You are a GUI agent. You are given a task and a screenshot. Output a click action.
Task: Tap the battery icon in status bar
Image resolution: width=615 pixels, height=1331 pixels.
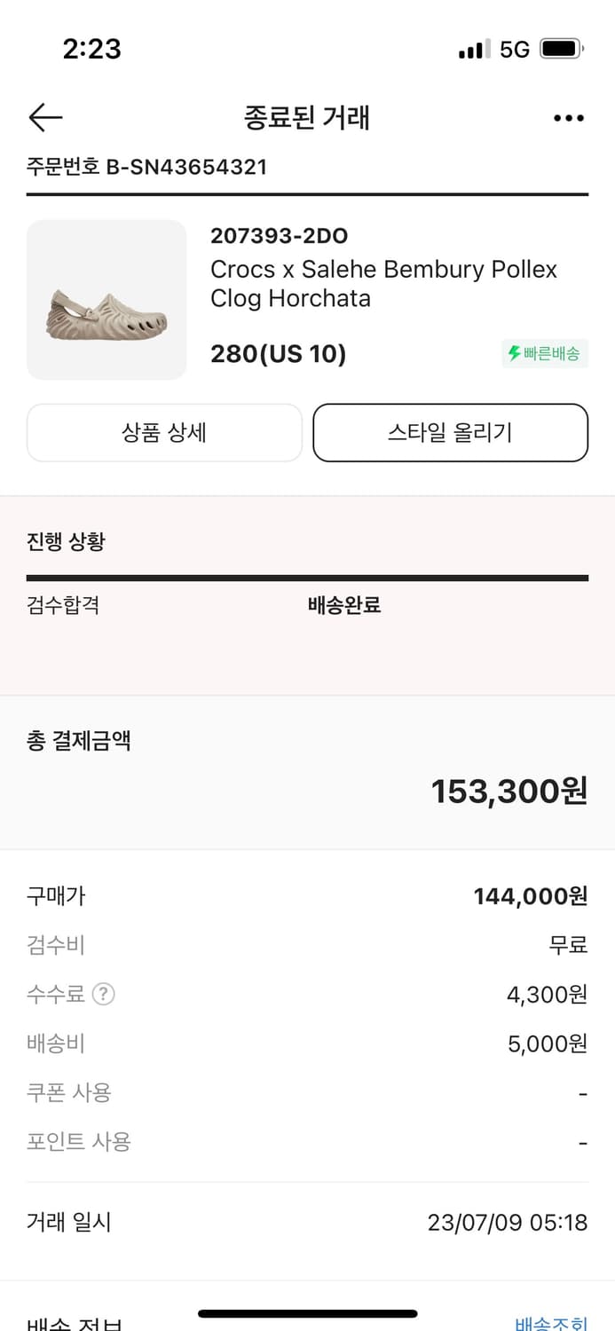coord(561,49)
